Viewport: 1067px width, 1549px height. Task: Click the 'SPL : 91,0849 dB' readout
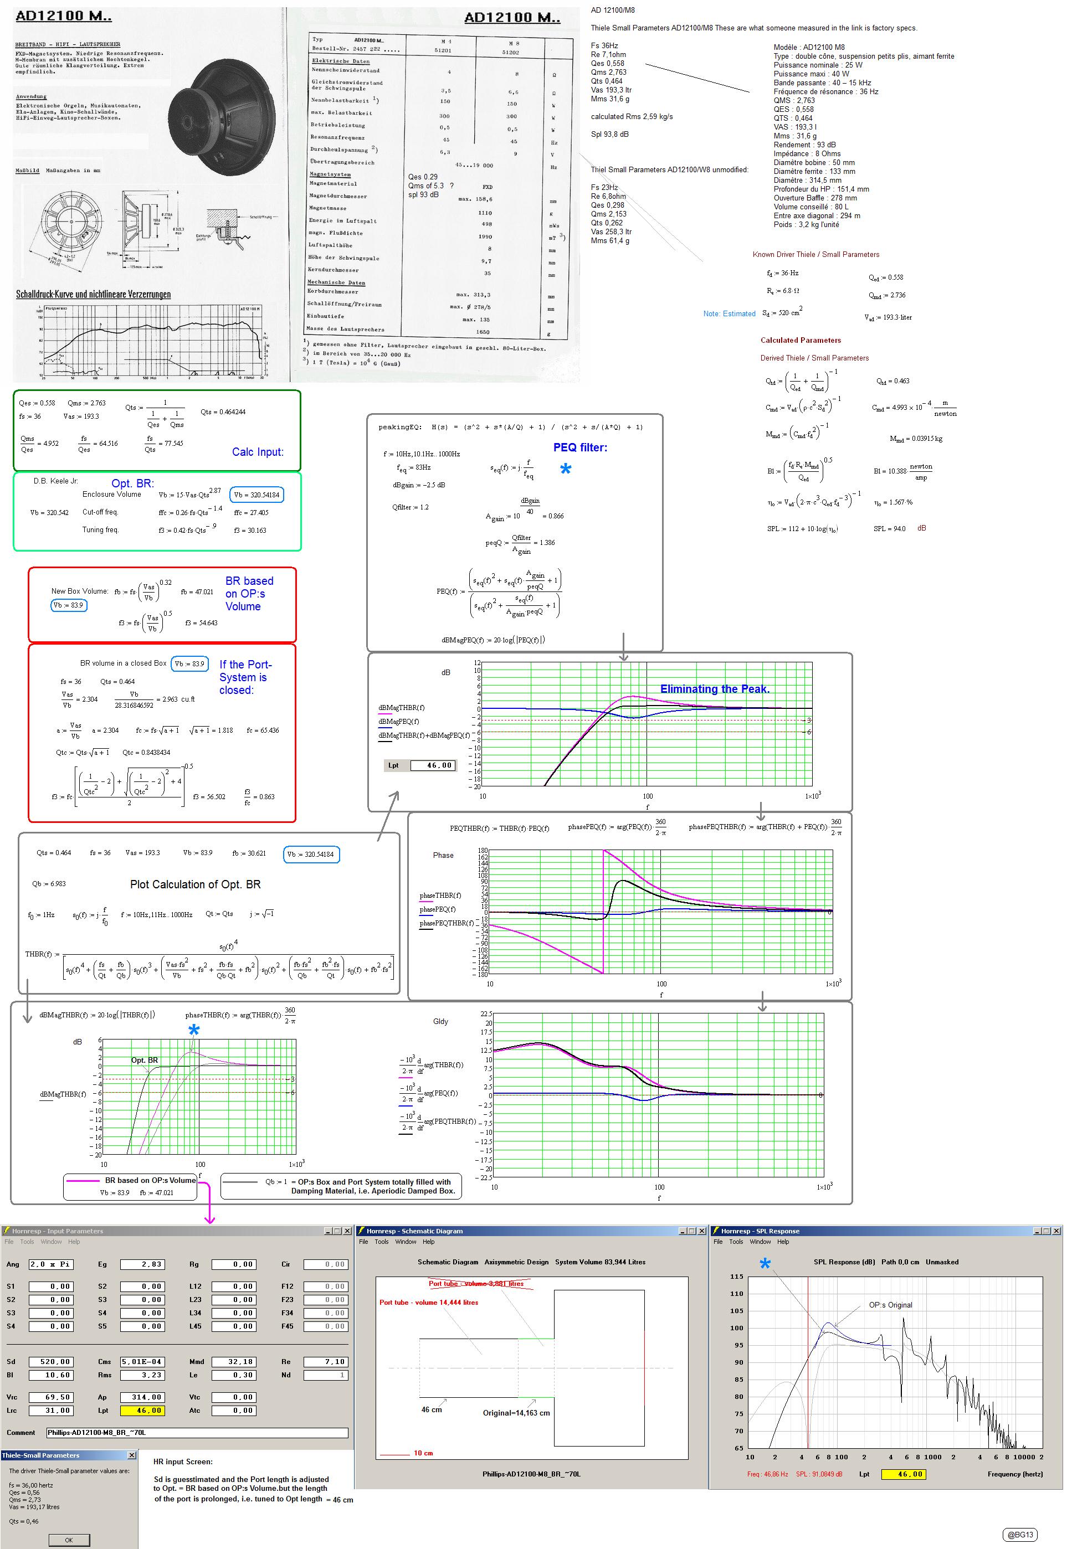tap(819, 1474)
